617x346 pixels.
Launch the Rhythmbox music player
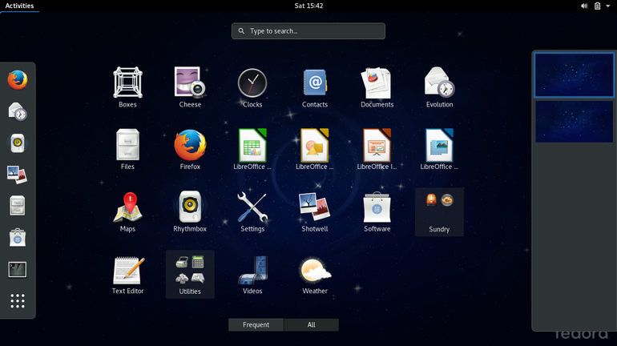(x=190, y=211)
